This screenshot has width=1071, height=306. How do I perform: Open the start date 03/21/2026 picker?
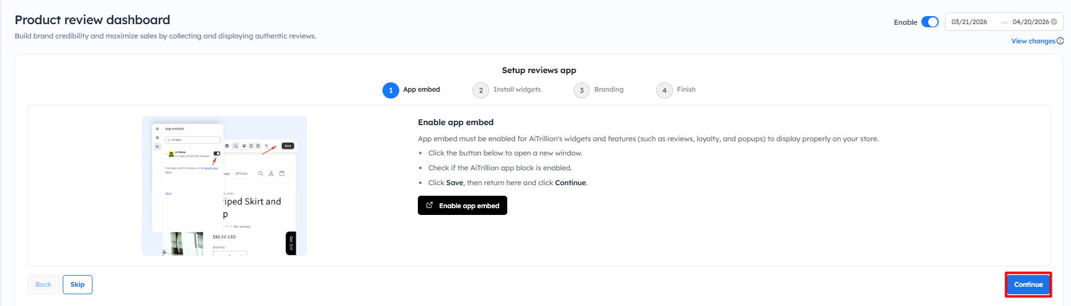point(969,22)
